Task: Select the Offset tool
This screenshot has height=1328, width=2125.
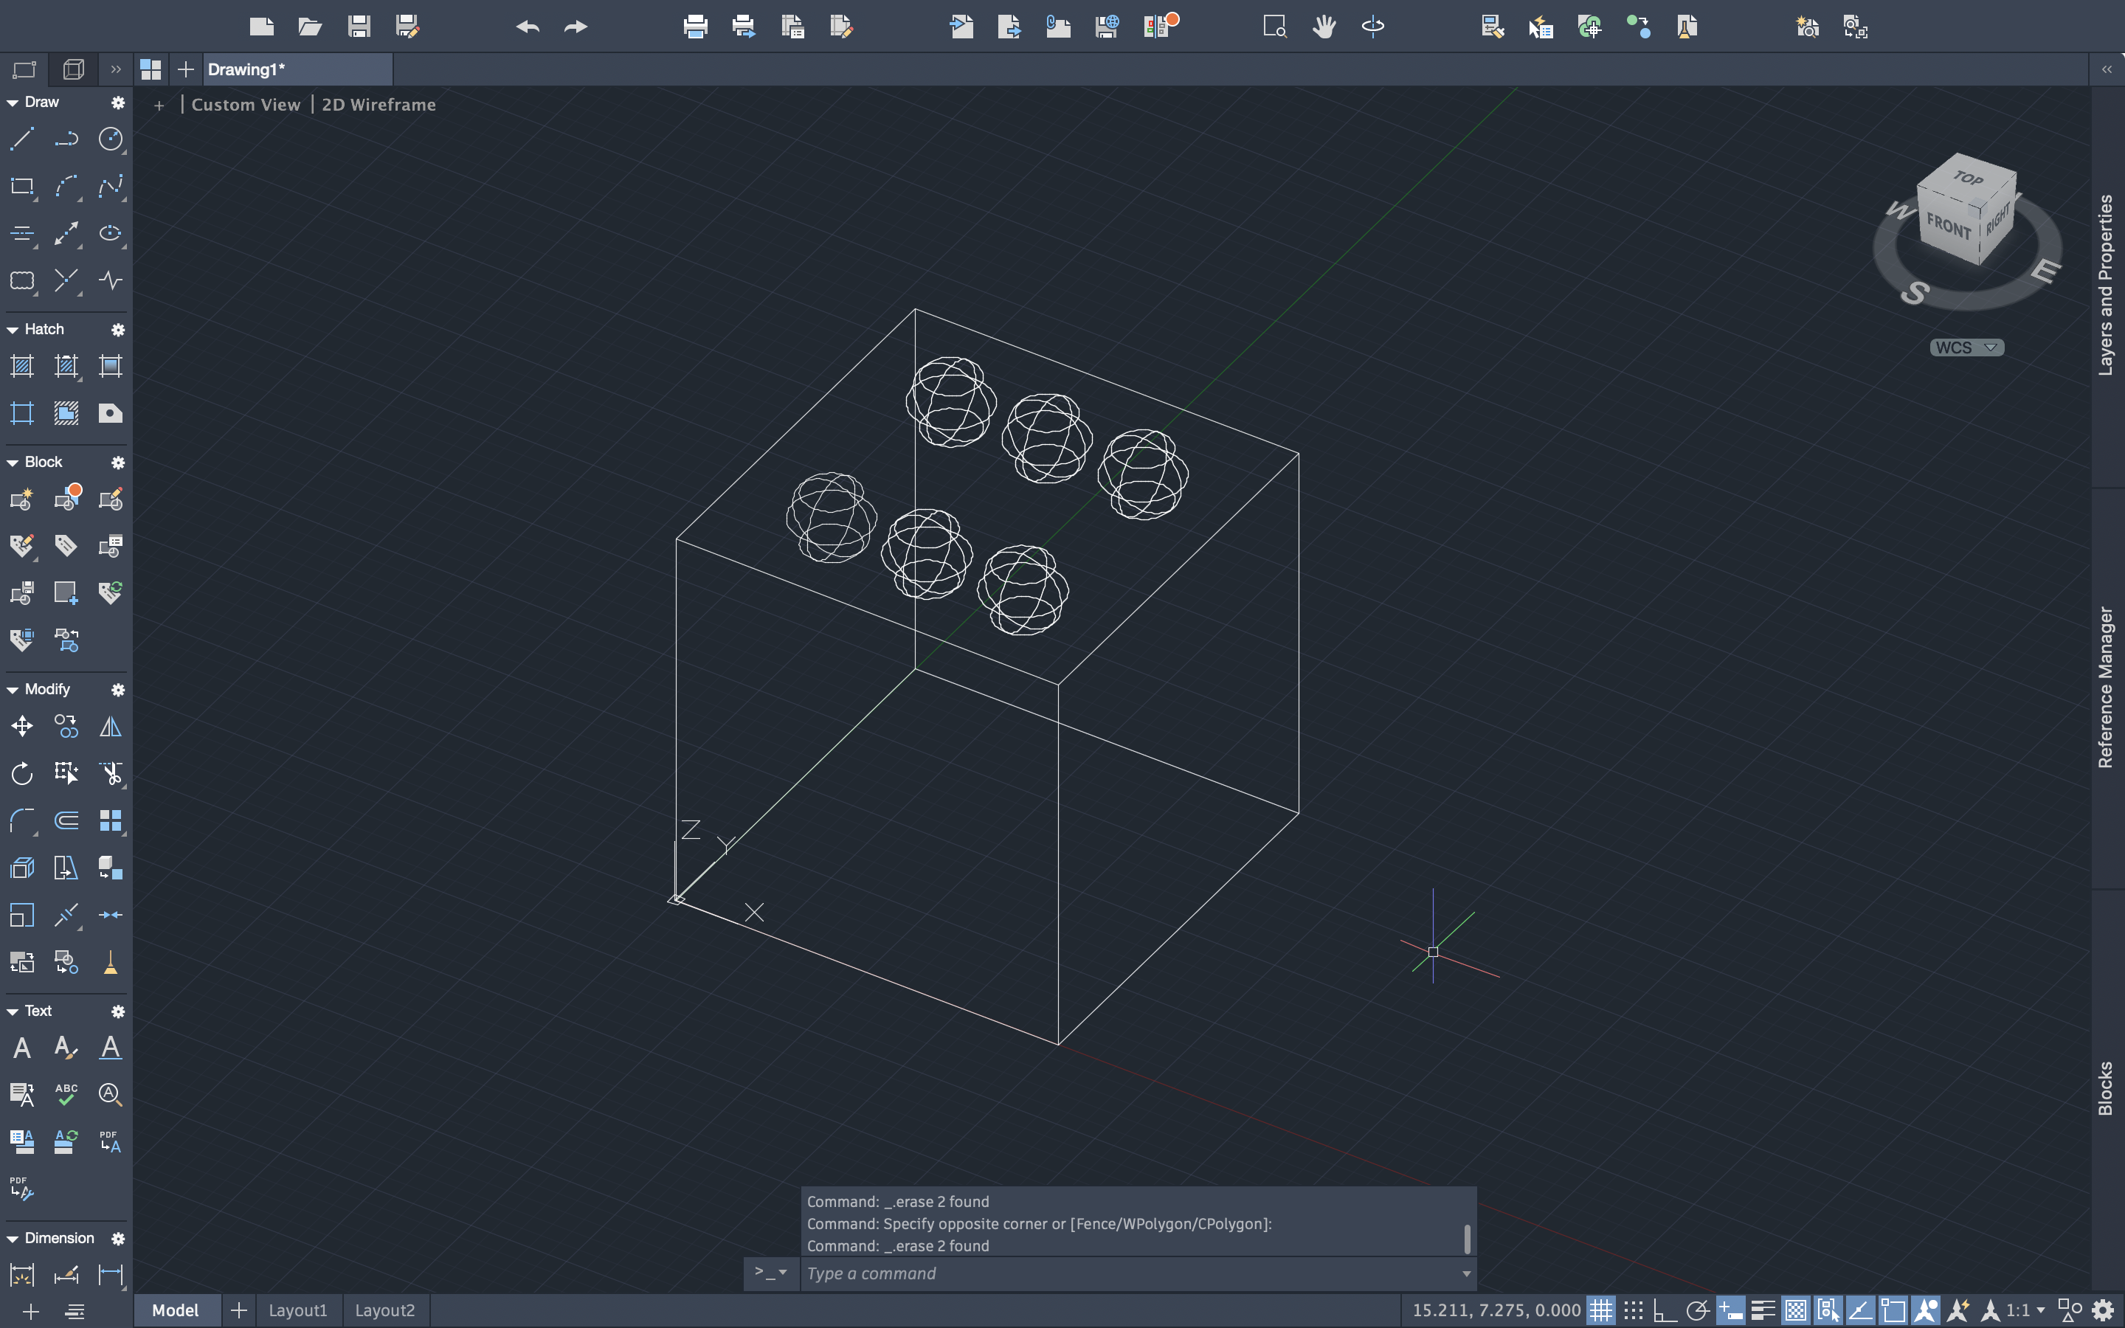Action: (x=66, y=820)
